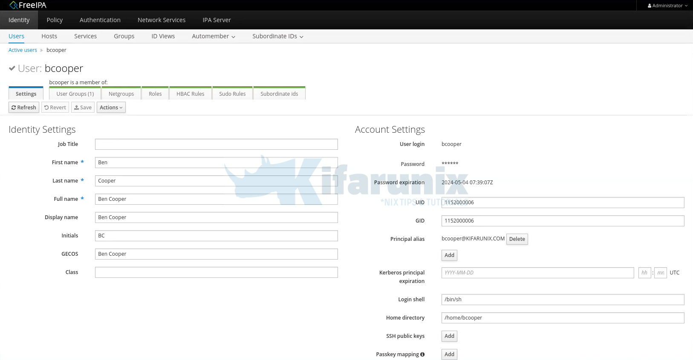Edit the UID field
The width and height of the screenshot is (693, 360).
(563, 203)
